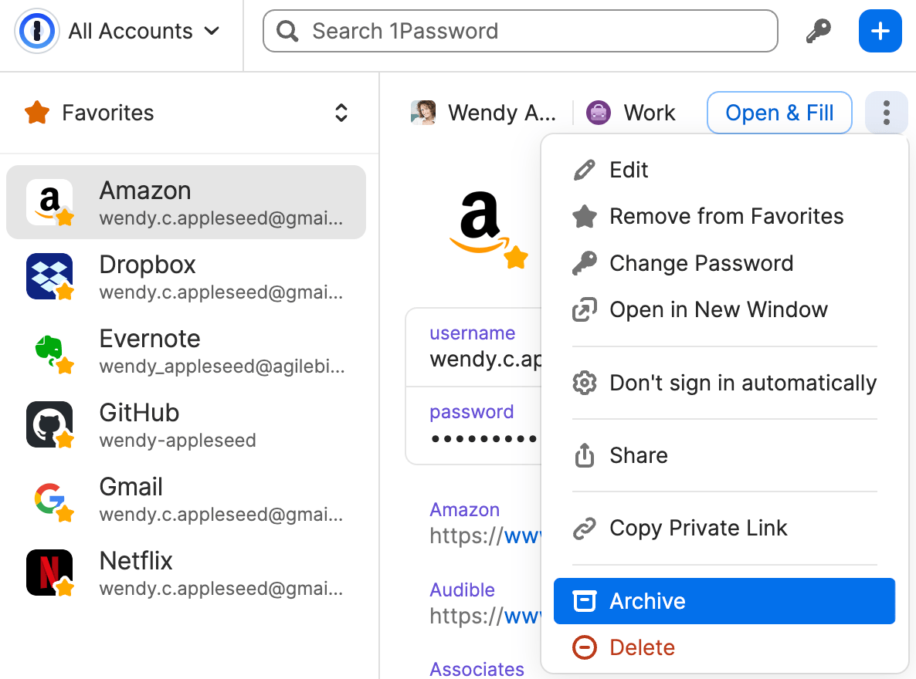
Task: Click the Search 1Password field
Action: tap(520, 32)
